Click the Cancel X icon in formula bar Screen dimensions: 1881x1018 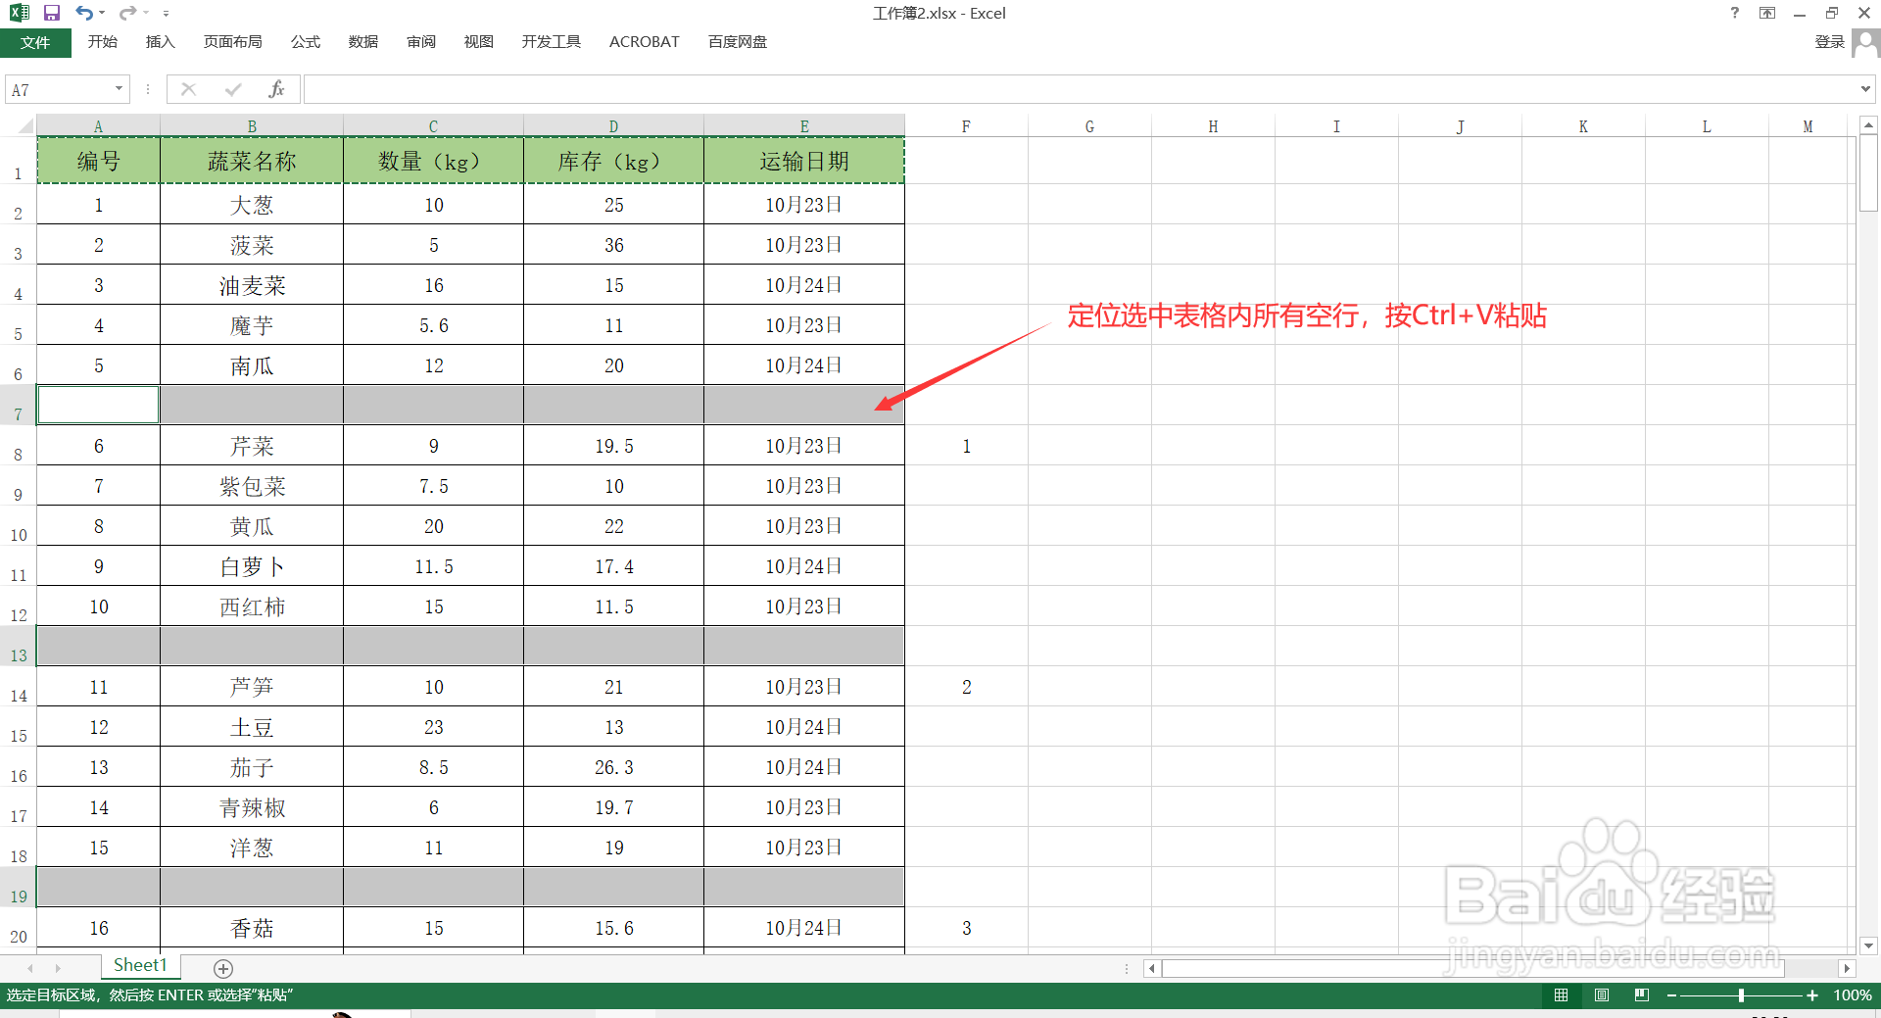tap(189, 89)
